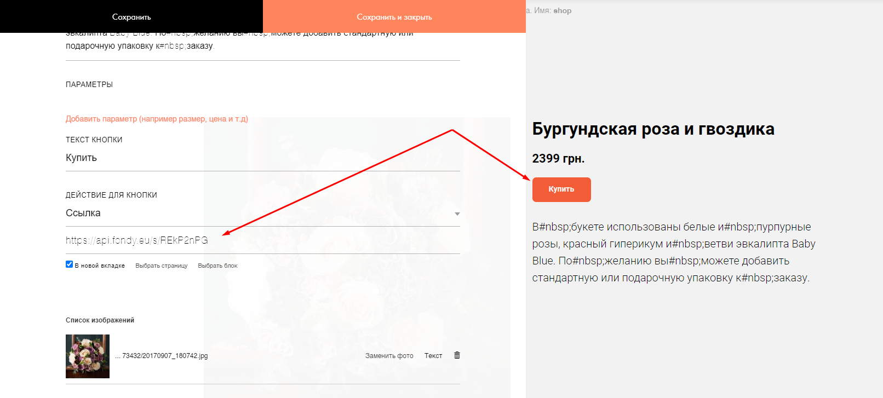Click the product description text in the preview
Viewport: 883px width, 398px height.
(674, 252)
